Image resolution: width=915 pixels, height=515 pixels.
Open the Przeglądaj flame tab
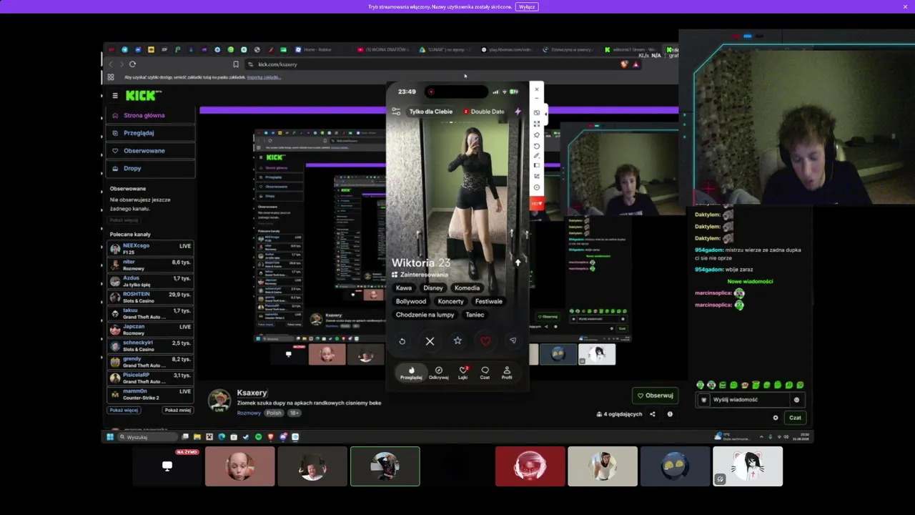click(x=411, y=373)
